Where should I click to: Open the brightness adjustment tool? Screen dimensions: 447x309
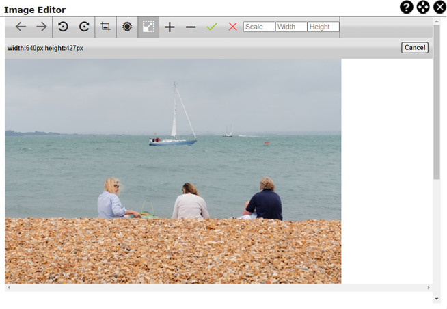tap(127, 27)
